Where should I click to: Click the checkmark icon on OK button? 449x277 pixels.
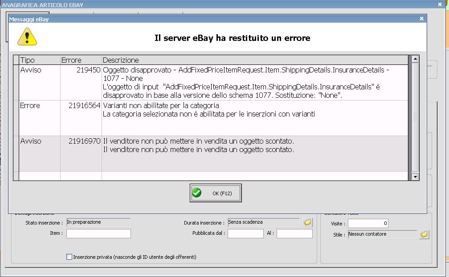click(196, 193)
